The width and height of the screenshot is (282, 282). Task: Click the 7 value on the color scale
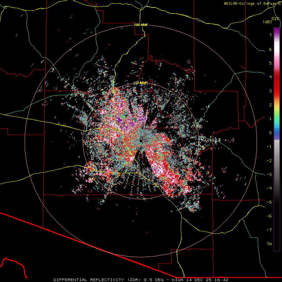click(x=270, y=35)
